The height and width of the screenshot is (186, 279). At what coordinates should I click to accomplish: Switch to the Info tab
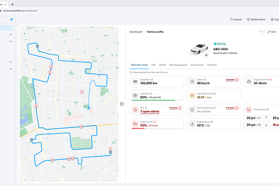click(153, 65)
